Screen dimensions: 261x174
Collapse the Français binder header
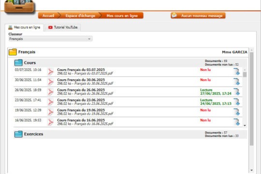pos(128,52)
